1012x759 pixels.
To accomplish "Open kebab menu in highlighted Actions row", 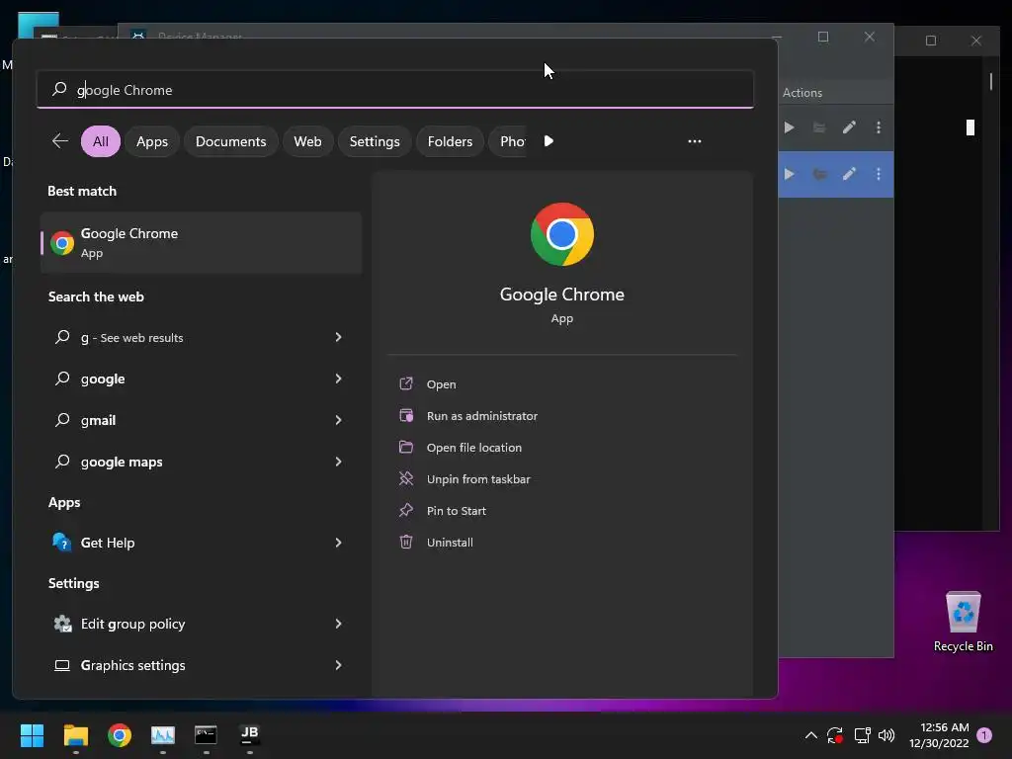I will pos(879,174).
